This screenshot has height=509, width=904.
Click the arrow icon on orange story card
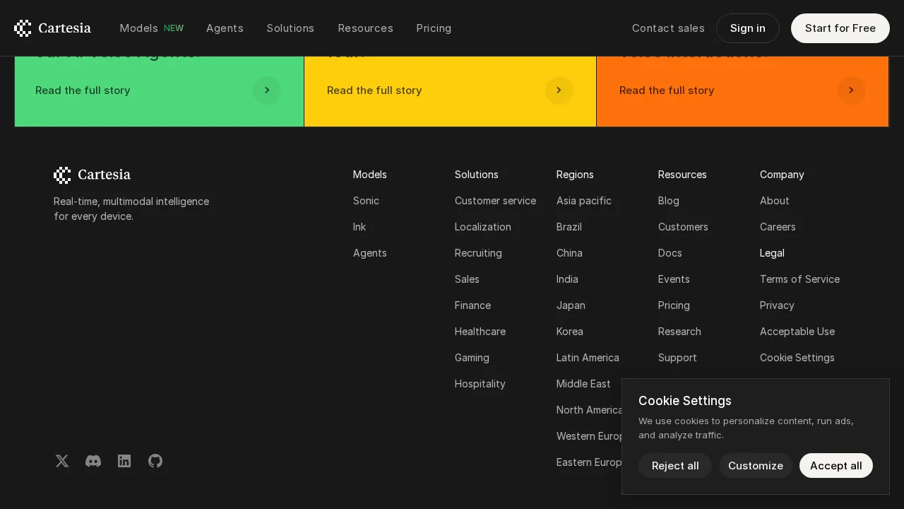(x=851, y=90)
